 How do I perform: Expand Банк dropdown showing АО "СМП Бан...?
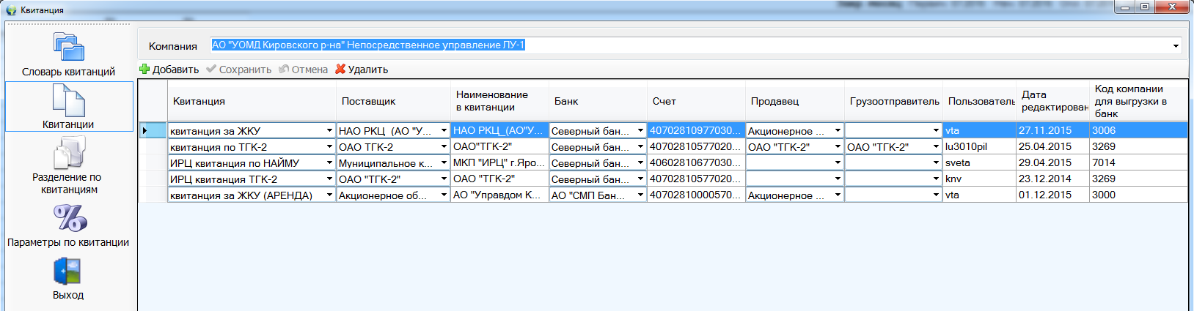(x=640, y=195)
